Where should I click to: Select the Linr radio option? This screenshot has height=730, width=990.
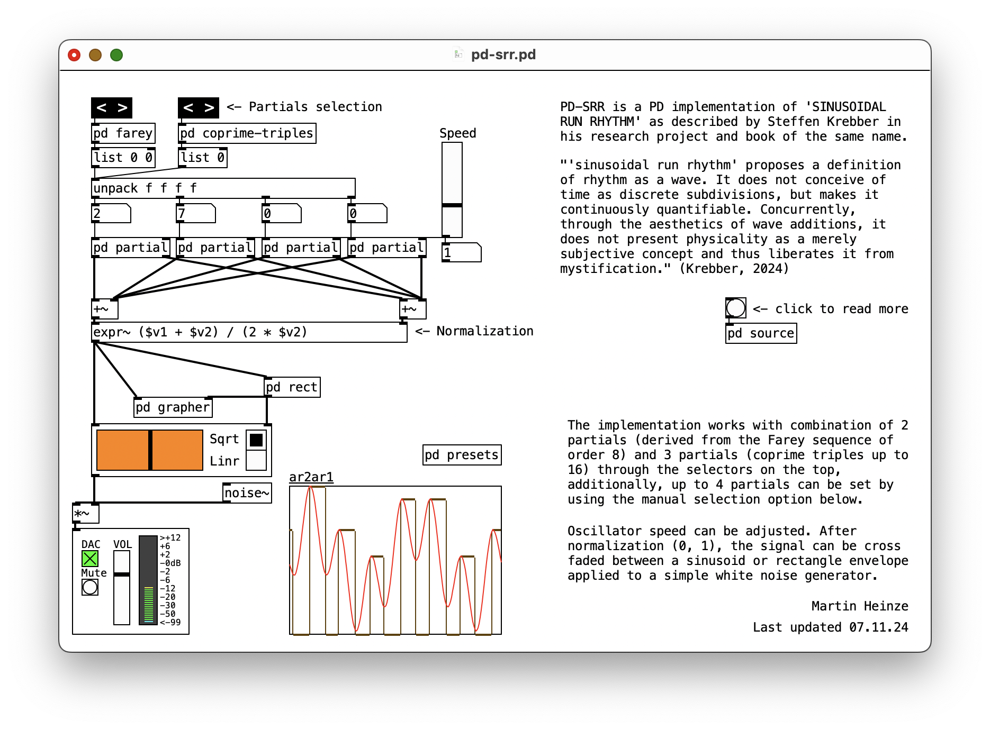tap(256, 460)
